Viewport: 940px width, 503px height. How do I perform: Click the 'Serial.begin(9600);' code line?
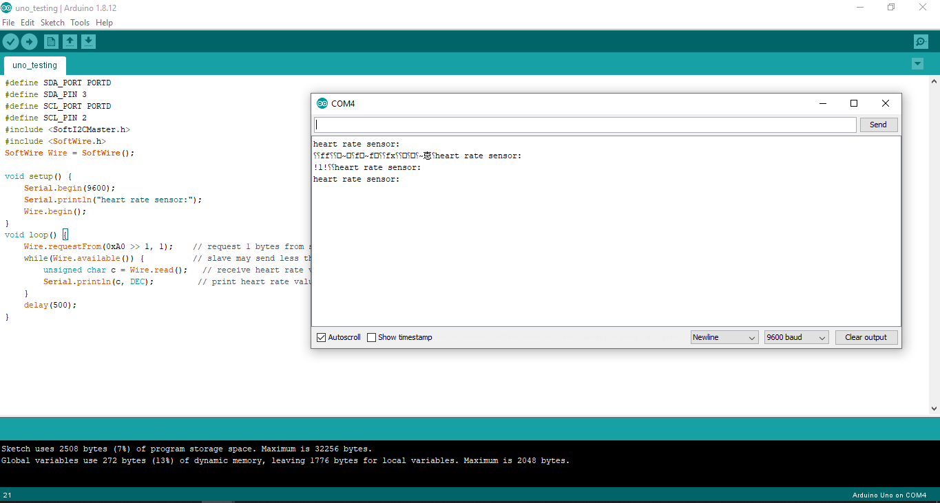[x=70, y=188]
